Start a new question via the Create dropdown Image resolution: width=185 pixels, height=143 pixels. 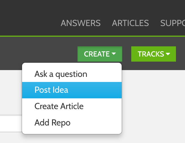click(61, 74)
